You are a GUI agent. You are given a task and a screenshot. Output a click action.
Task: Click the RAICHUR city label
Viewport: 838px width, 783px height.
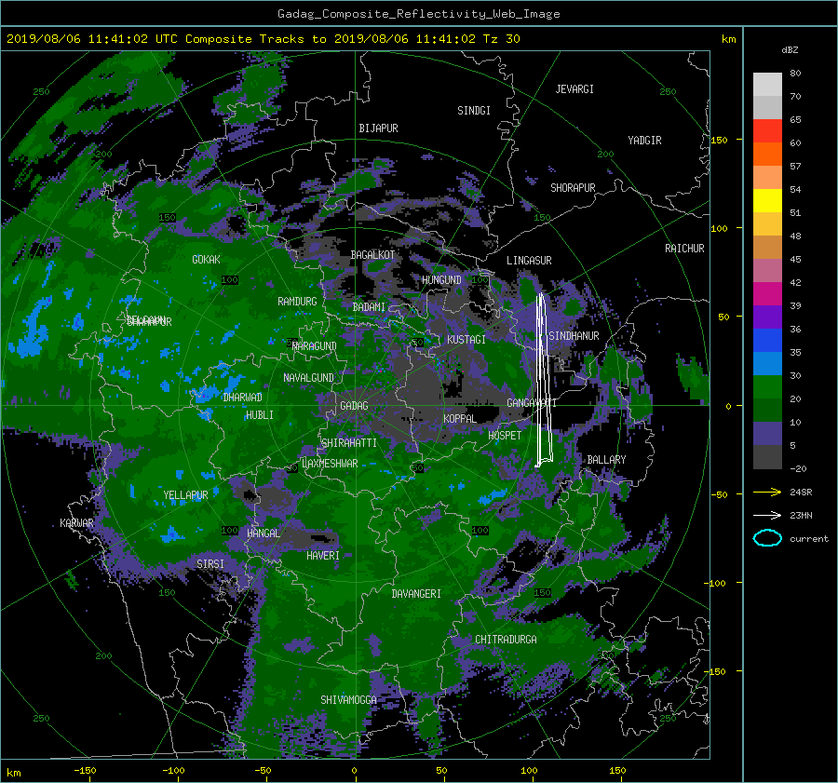(684, 249)
